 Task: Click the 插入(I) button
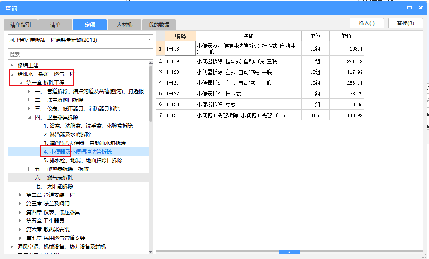click(367, 23)
